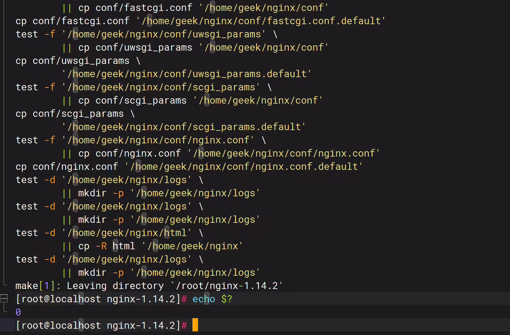Select the echo command text
The image size is (510, 335).
pyautogui.click(x=204, y=299)
